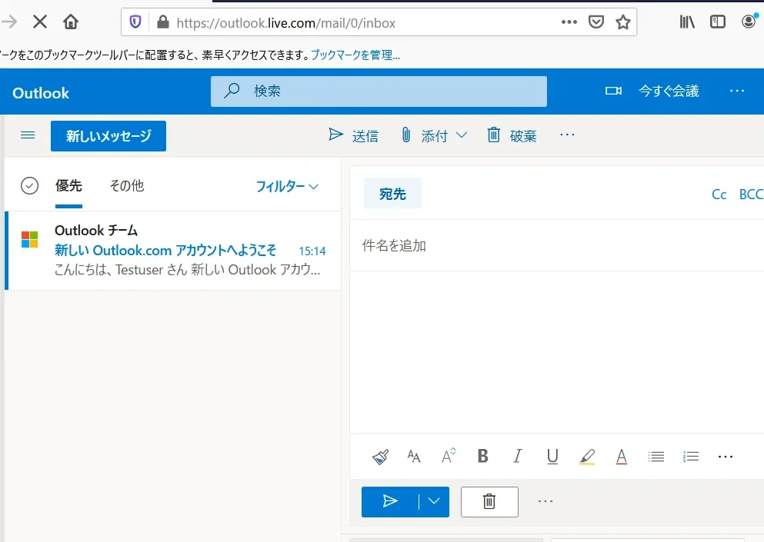Viewport: 764px width, 542px height.
Task: Click in the message body area
Action: [557, 351]
